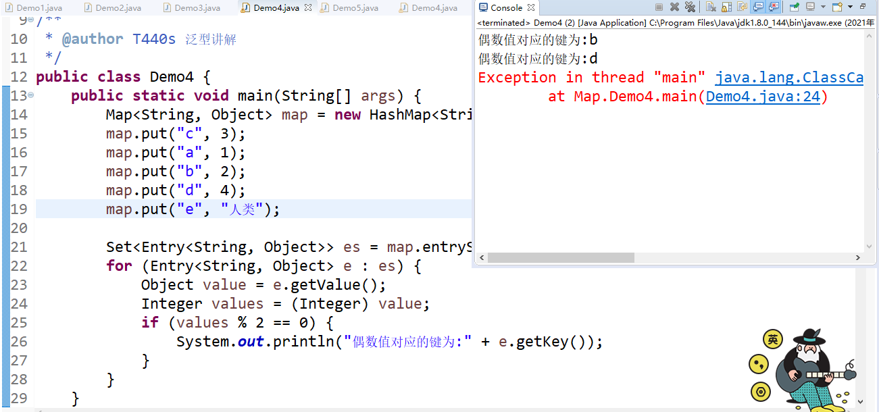
Task: Open the Open Console dropdown arrow
Action: click(850, 7)
